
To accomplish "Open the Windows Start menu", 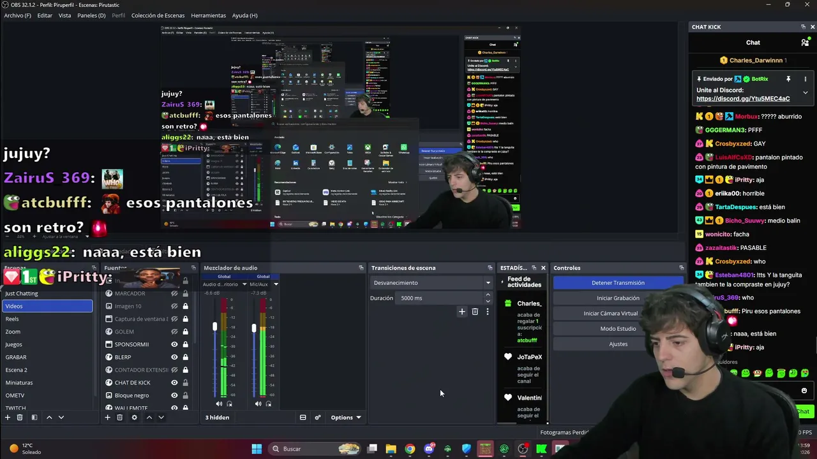I will pyautogui.click(x=257, y=449).
